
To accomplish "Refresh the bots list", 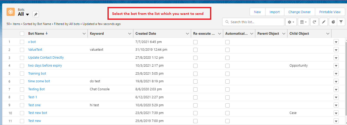I will point(314,22).
